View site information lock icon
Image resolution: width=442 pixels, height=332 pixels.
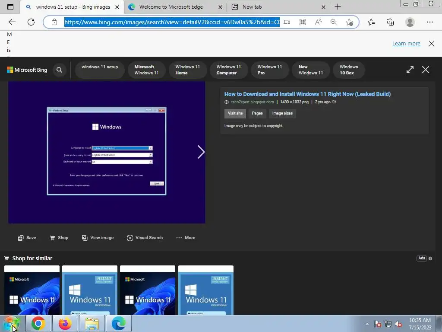[x=54, y=22]
